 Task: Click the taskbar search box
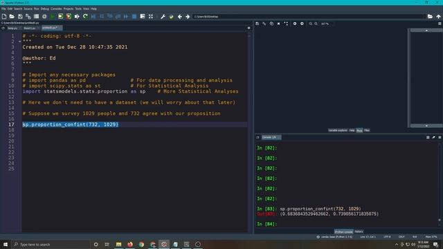(51, 244)
